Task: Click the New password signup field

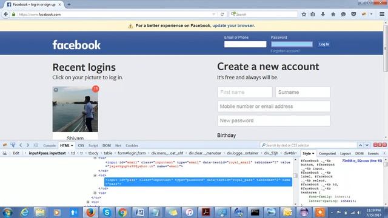Action: (274, 121)
